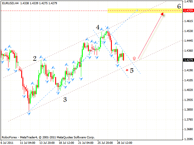
Task: Click the 1.4105 price axis value
Action: [189, 80]
